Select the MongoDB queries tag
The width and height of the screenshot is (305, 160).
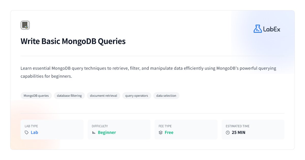pyautogui.click(x=36, y=95)
